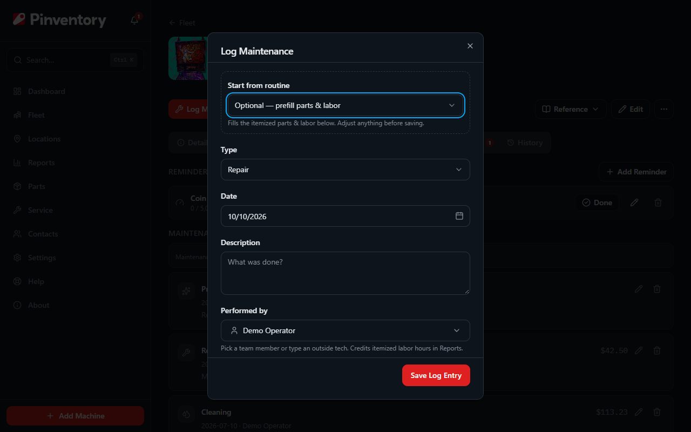The width and height of the screenshot is (691, 432).
Task: Switch to the History tab
Action: pyautogui.click(x=525, y=143)
